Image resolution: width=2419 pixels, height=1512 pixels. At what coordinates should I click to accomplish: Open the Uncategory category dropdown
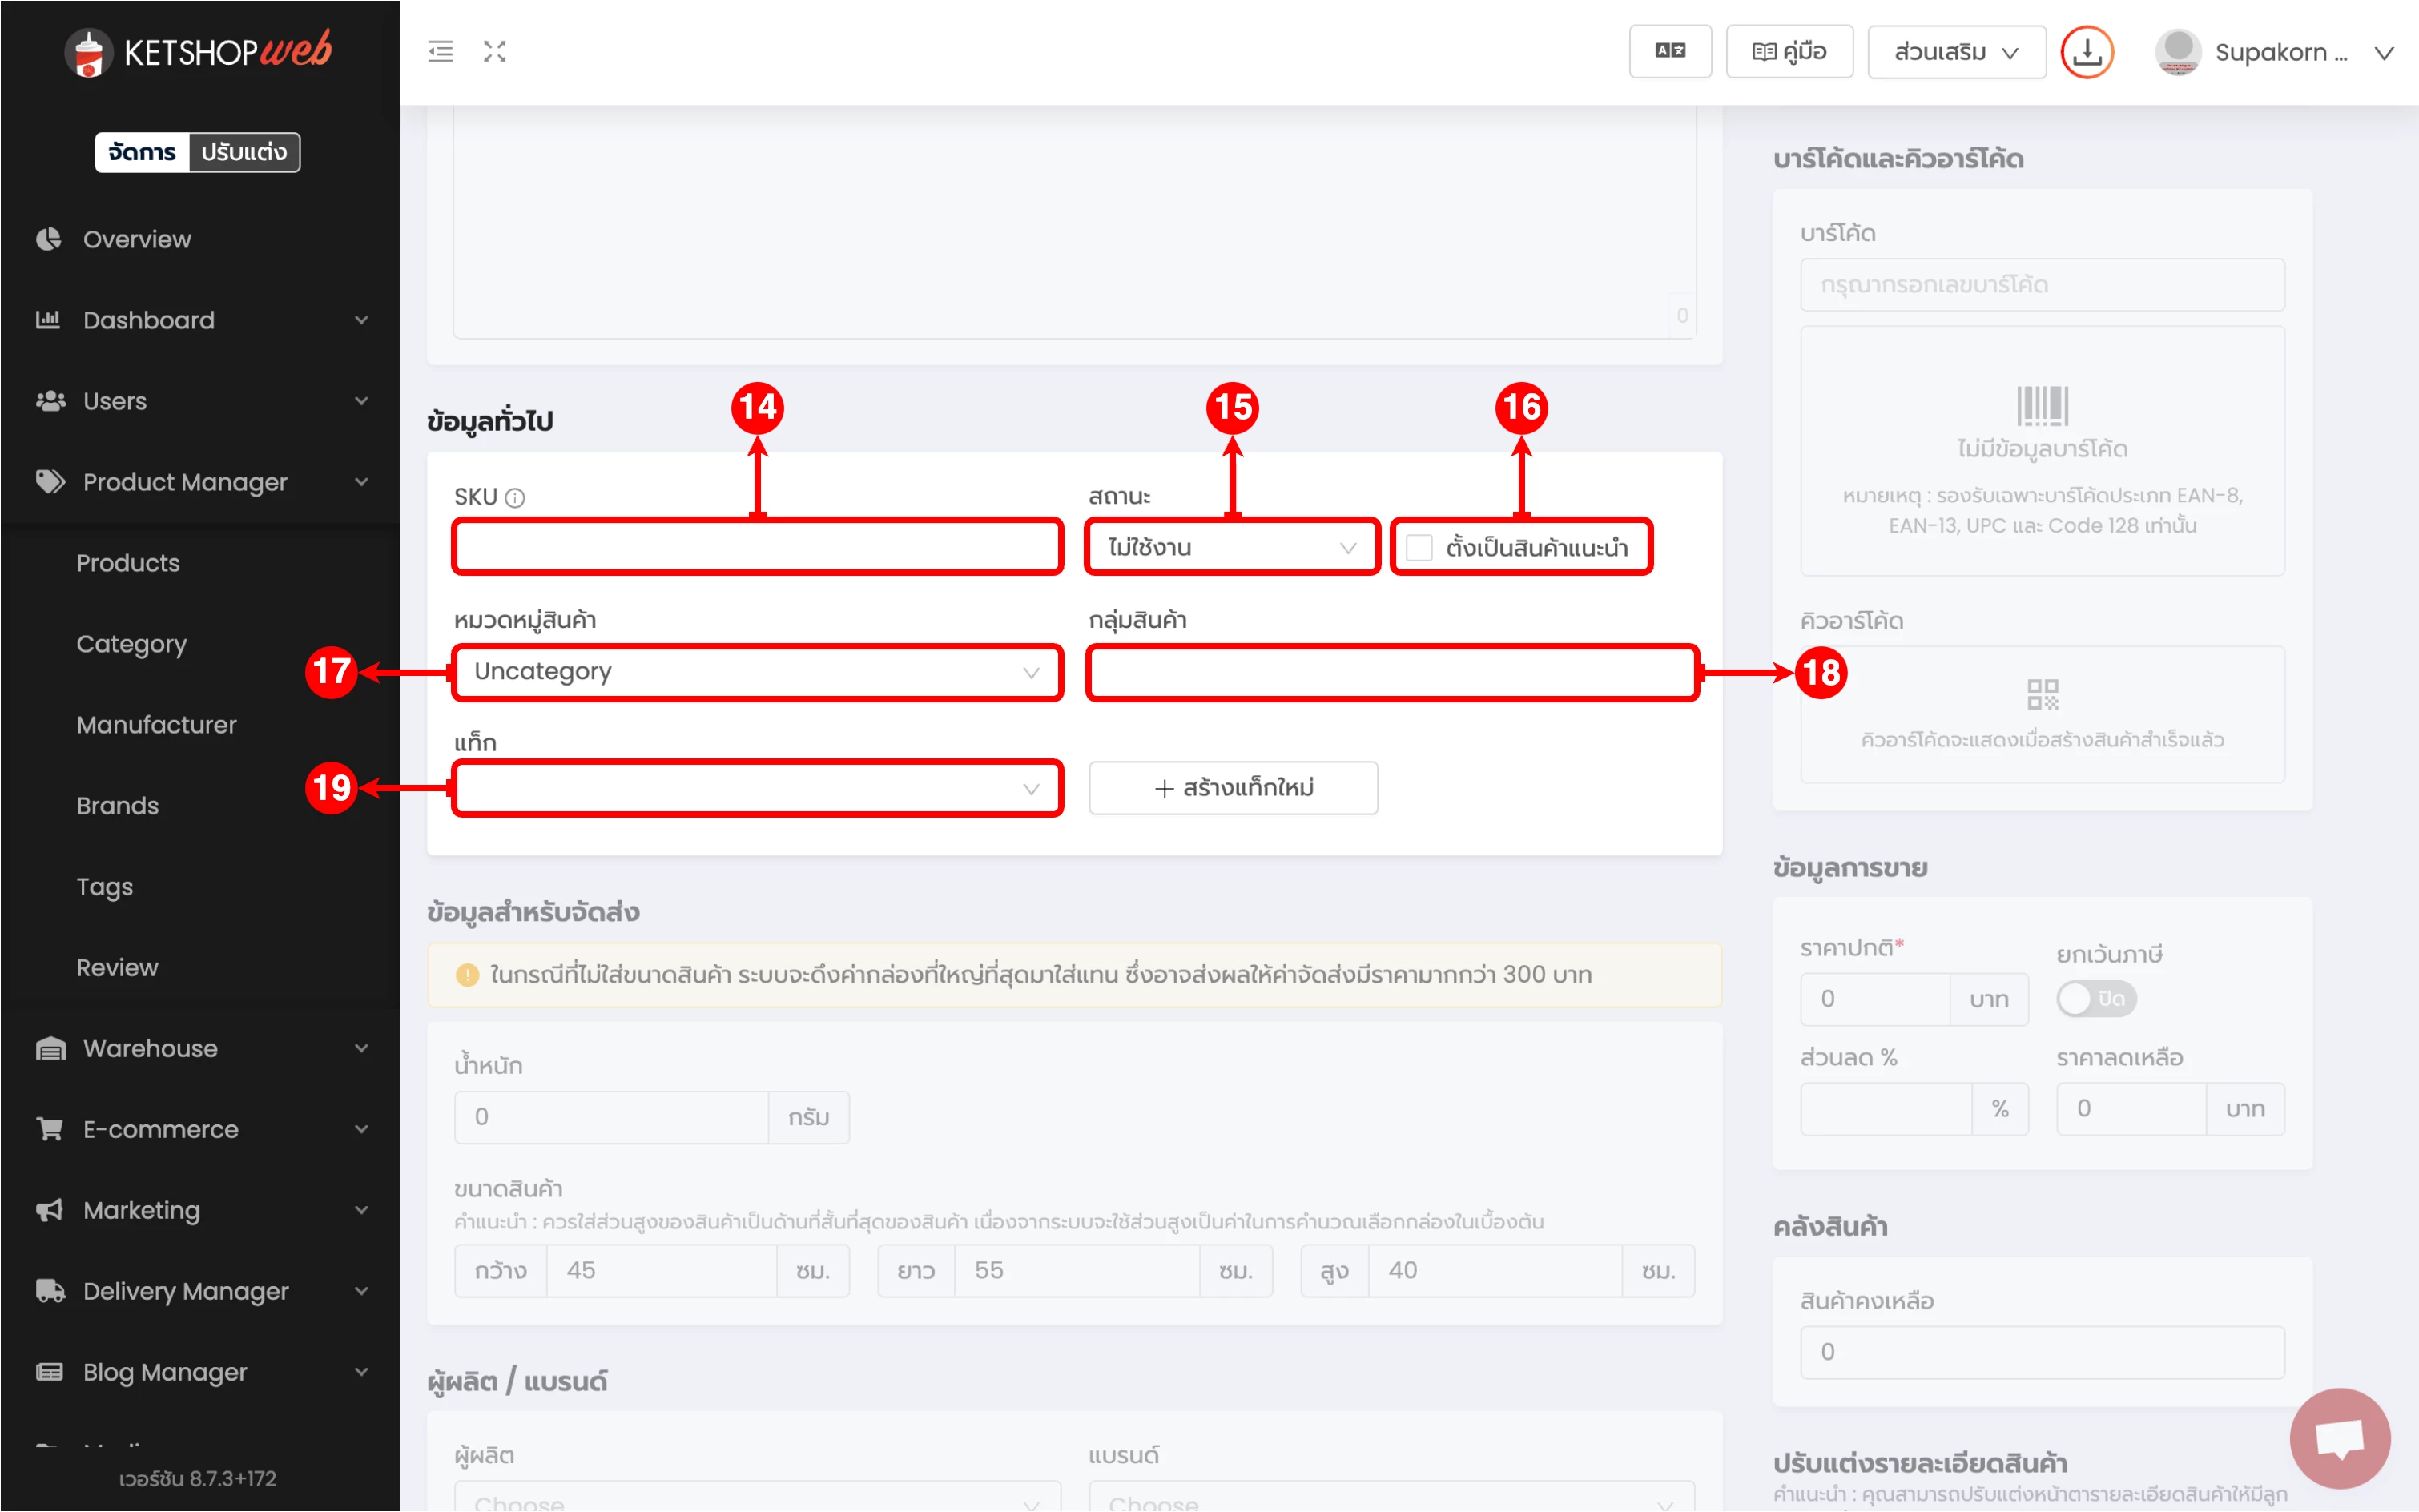click(x=757, y=672)
